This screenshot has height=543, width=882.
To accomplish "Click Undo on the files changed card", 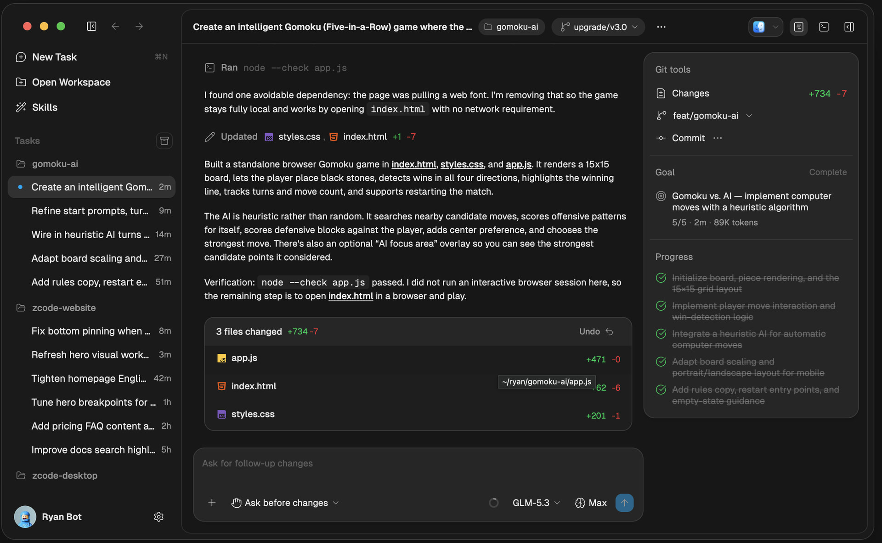I will click(x=596, y=331).
